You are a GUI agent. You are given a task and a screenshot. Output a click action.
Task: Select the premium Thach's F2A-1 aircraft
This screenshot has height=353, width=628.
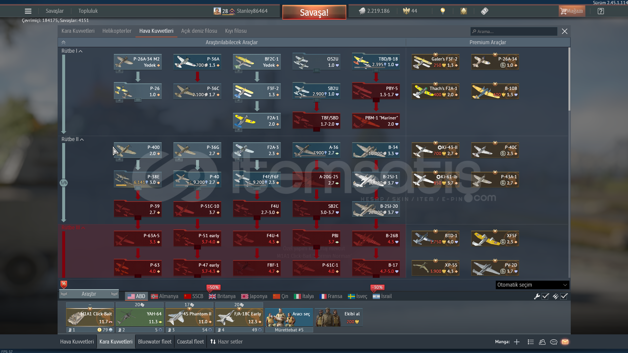point(436,91)
